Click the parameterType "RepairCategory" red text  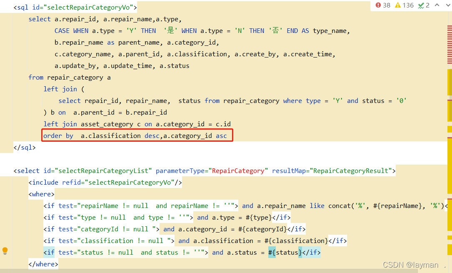(238, 171)
